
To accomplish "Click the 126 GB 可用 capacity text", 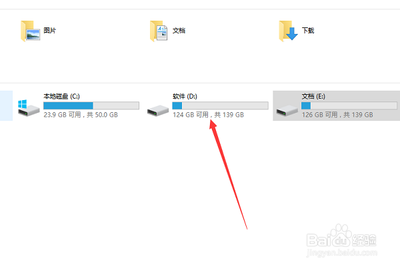I will pyautogui.click(x=319, y=115).
